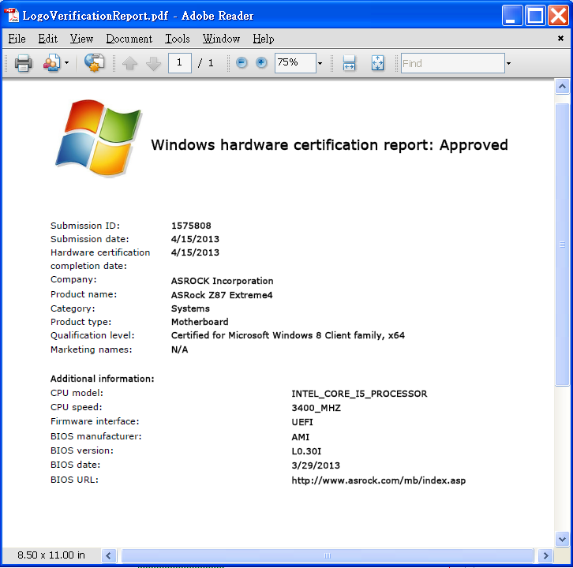Click the 8.50 x 11.00 in page size

51,555
